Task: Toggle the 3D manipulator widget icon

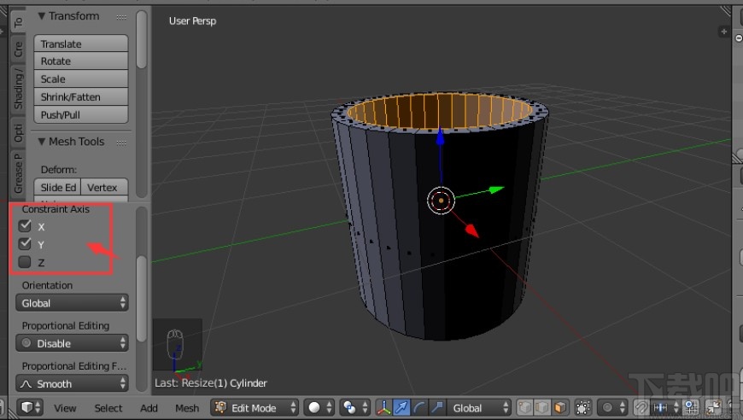Action: pyautogui.click(x=384, y=408)
